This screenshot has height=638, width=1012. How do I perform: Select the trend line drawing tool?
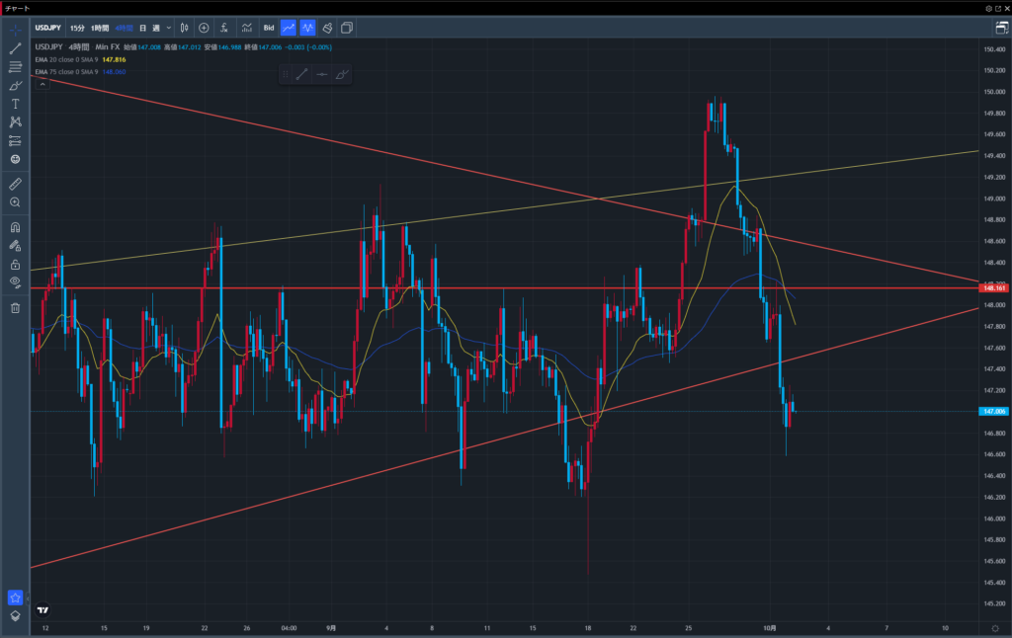15,48
